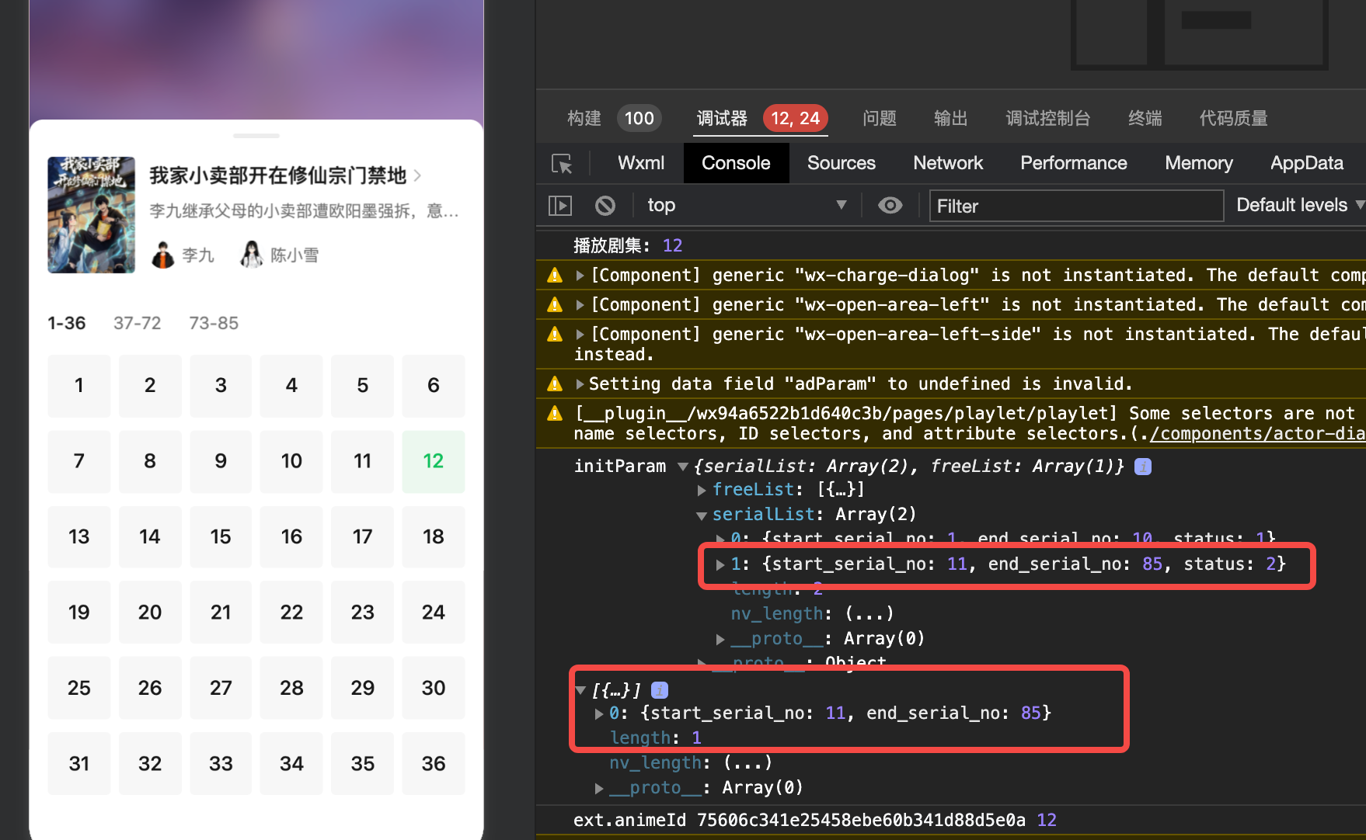Open the 终端 tab
Image resolution: width=1366 pixels, height=840 pixels.
click(1145, 118)
